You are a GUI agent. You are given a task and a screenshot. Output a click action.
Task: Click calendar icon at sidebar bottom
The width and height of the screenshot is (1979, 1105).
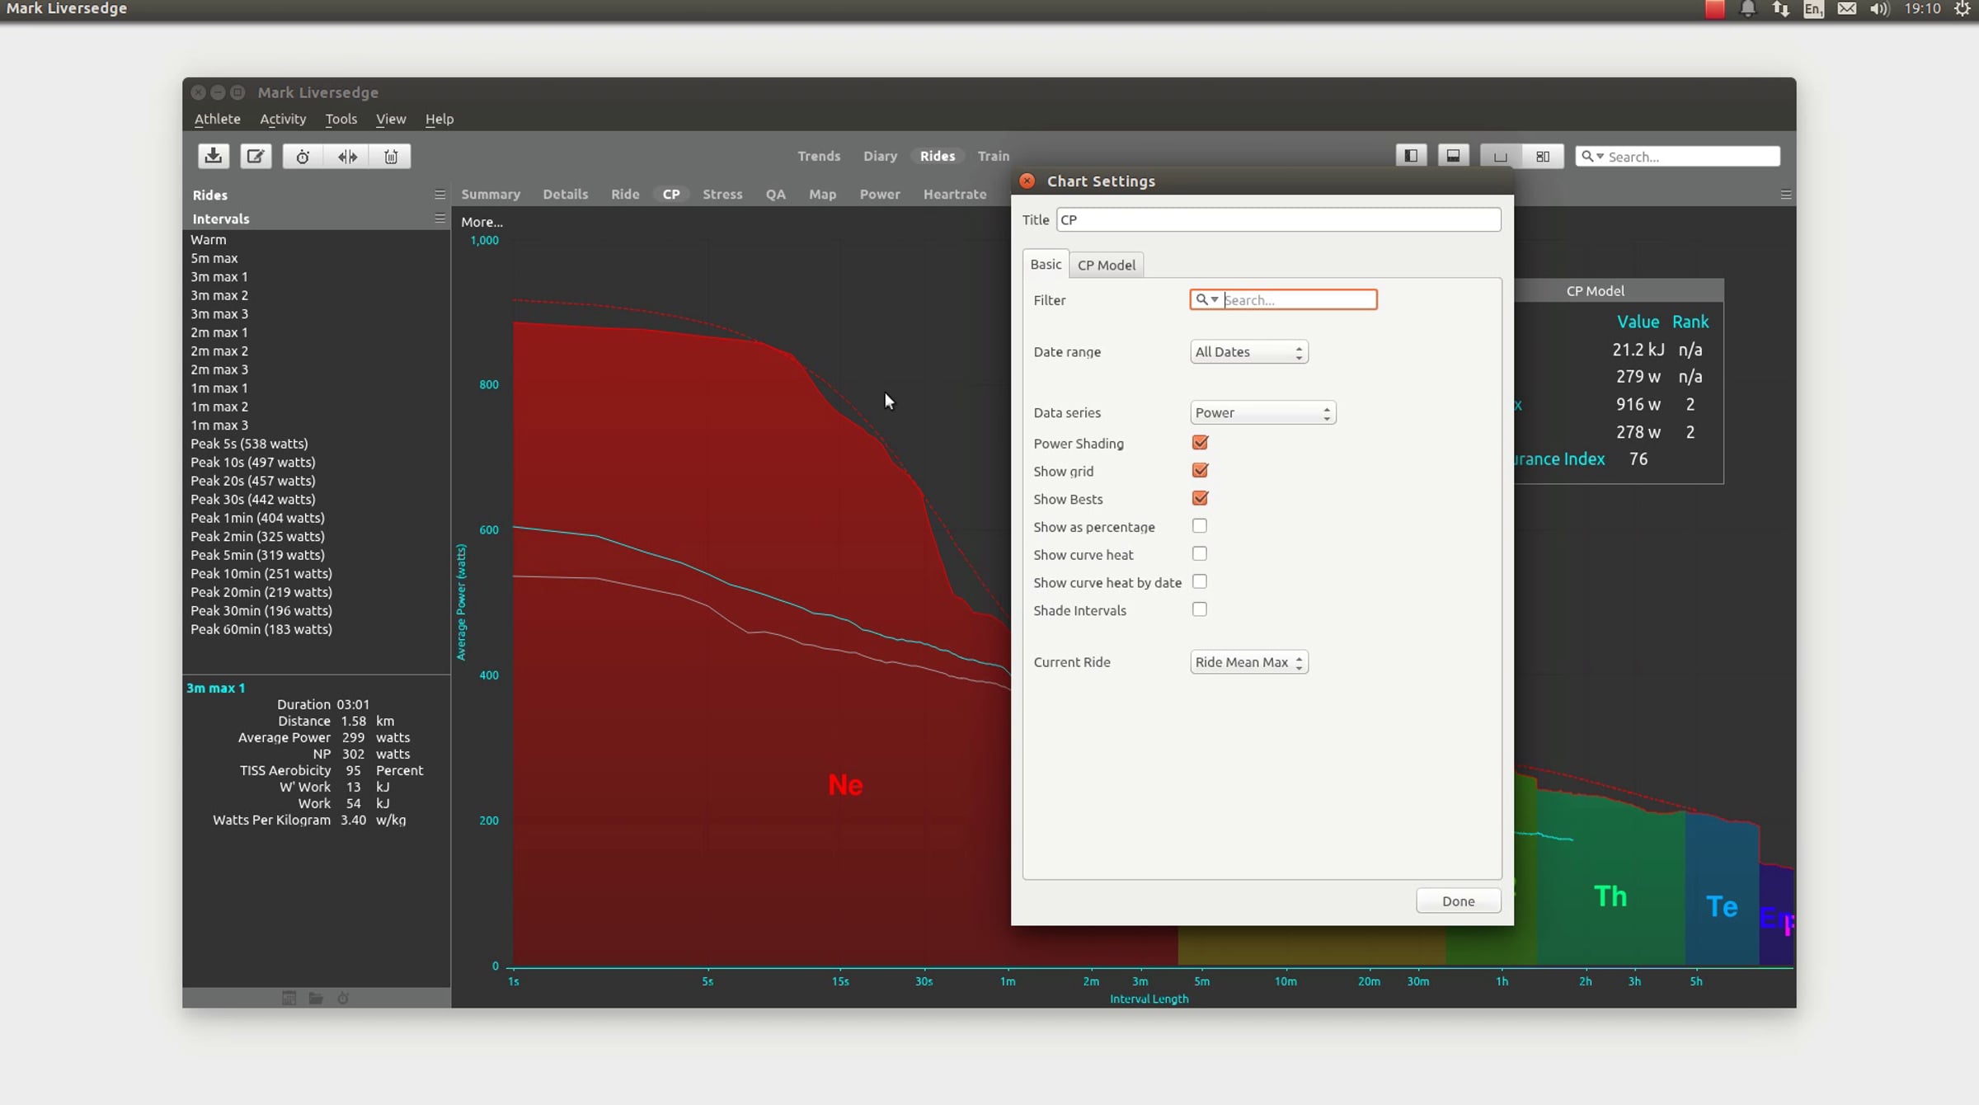(x=289, y=998)
